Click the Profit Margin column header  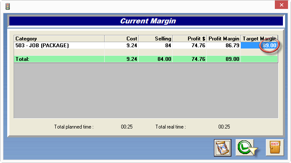(224, 39)
